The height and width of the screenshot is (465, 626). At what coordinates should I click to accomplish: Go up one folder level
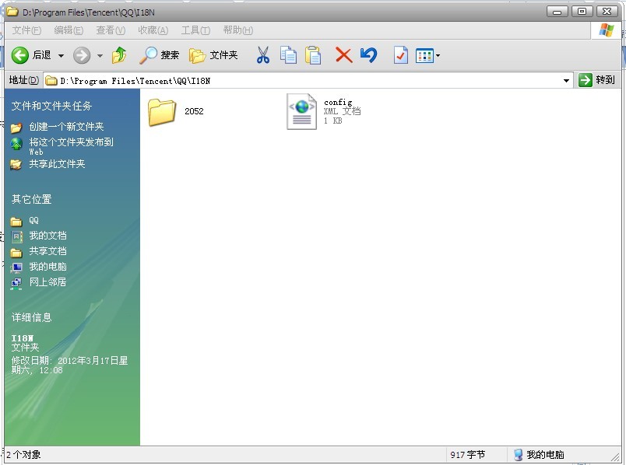pyautogui.click(x=119, y=55)
